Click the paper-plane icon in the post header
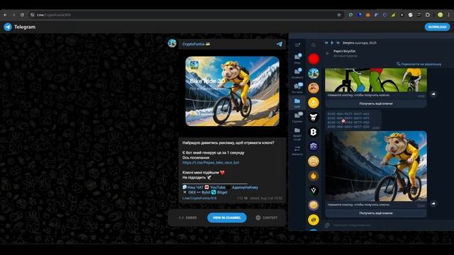The height and width of the screenshot is (255, 454). pyautogui.click(x=279, y=44)
